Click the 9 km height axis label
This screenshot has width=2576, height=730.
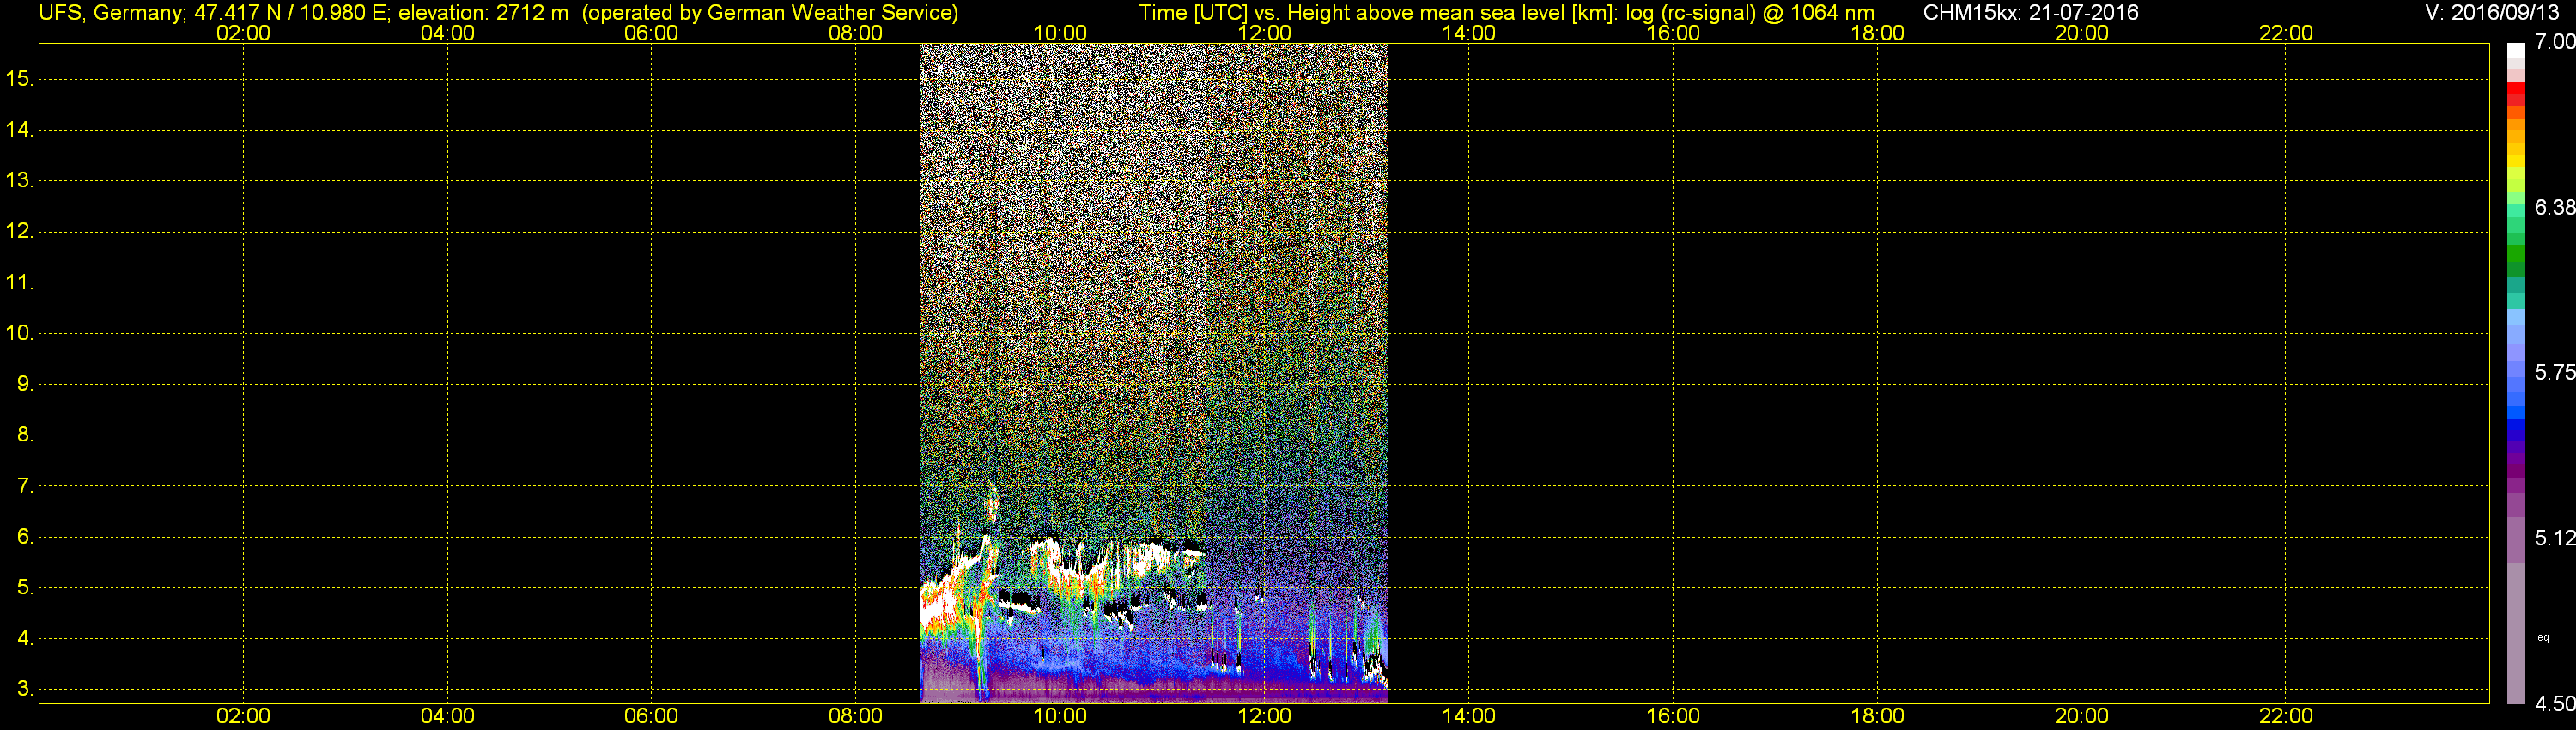[24, 384]
